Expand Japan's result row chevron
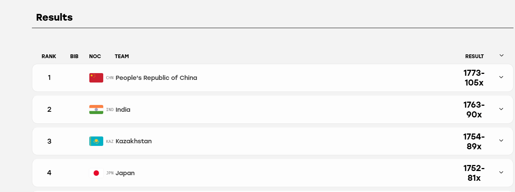This screenshot has height=192, width=515. [x=501, y=172]
